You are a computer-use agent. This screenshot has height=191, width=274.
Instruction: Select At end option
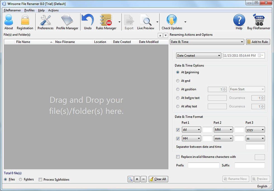pos(178,81)
